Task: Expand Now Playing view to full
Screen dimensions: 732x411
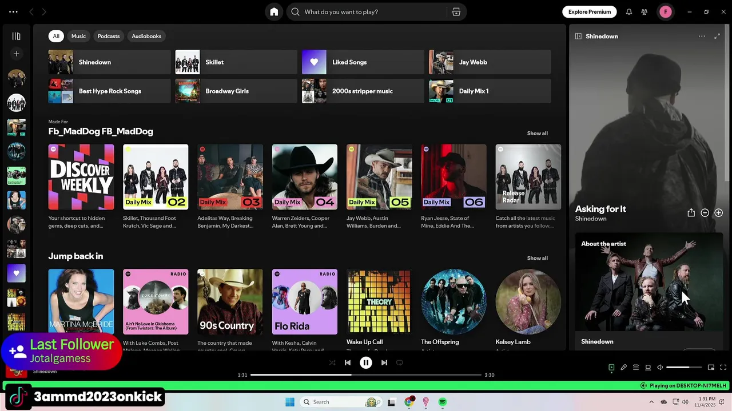Action: (717, 36)
